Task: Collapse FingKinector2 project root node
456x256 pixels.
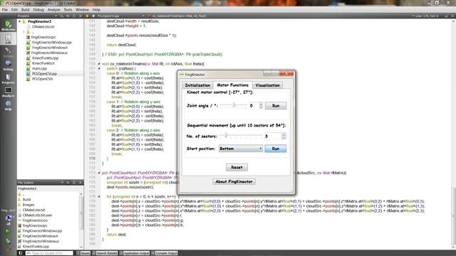Action: [19, 21]
